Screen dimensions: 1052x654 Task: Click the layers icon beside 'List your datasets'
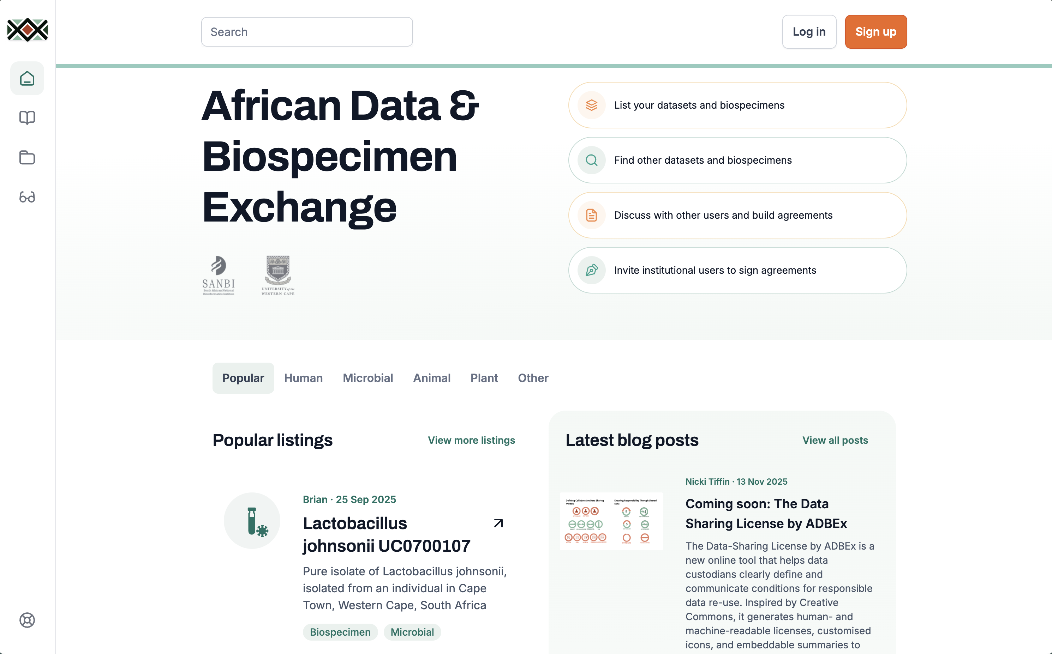pos(591,105)
